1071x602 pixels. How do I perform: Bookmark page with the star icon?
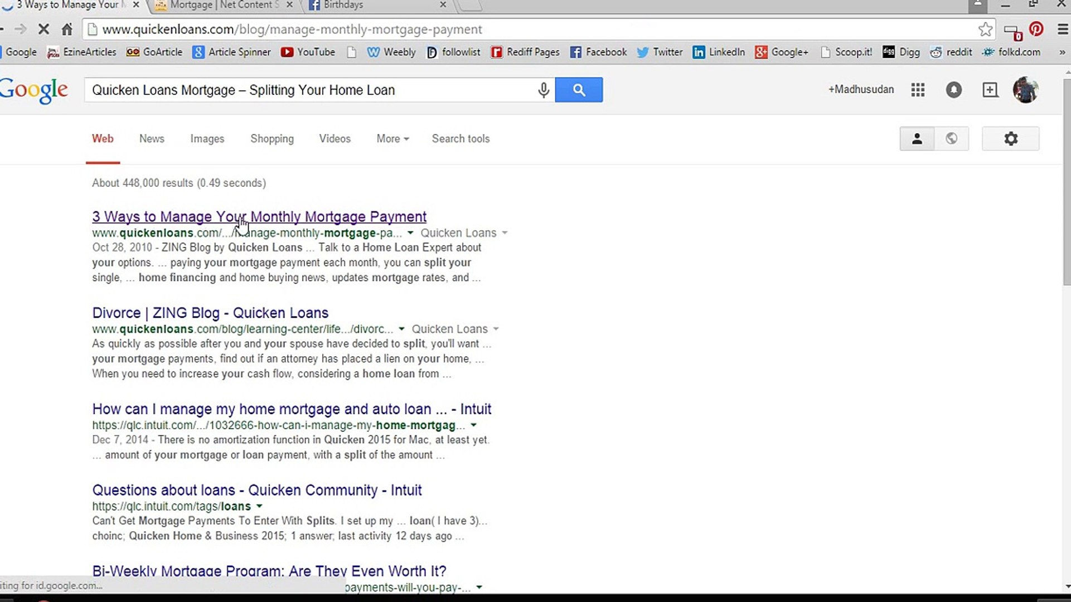tap(985, 30)
